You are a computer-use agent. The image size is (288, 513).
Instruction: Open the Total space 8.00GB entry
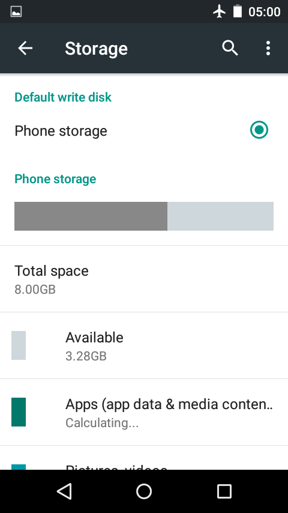tap(144, 279)
